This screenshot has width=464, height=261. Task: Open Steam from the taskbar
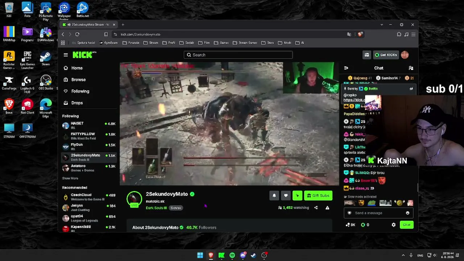point(253,255)
